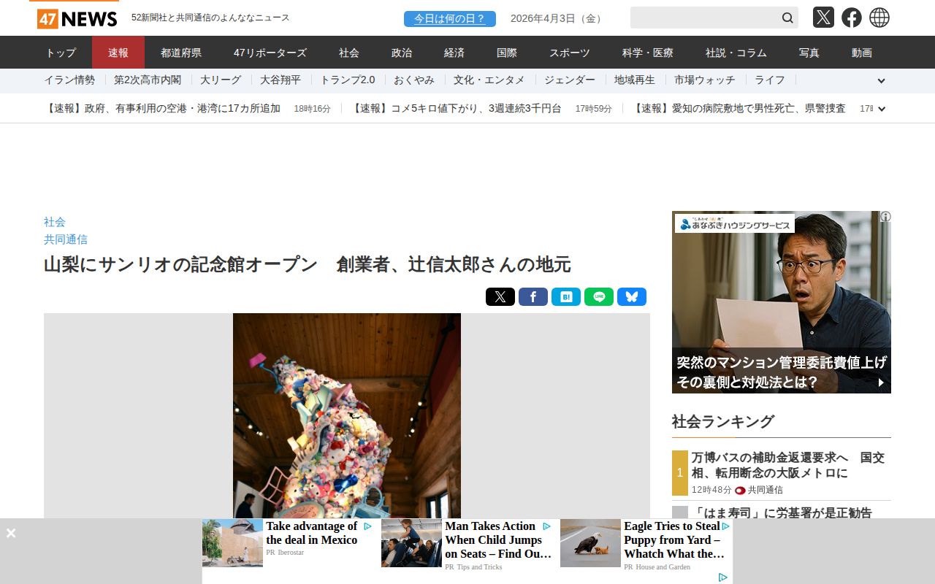Click the housing ad play arrow
The width and height of the screenshot is (935, 584).
click(x=881, y=383)
